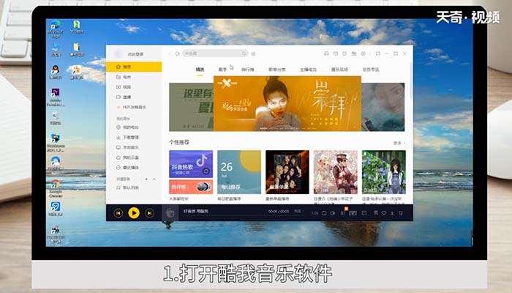Open settings with the gear icon in title bar
The height and width of the screenshot is (293, 512).
tap(363, 53)
